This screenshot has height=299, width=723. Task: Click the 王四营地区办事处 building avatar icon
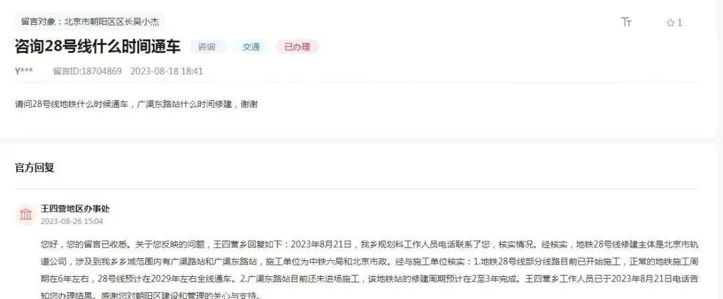tap(26, 214)
